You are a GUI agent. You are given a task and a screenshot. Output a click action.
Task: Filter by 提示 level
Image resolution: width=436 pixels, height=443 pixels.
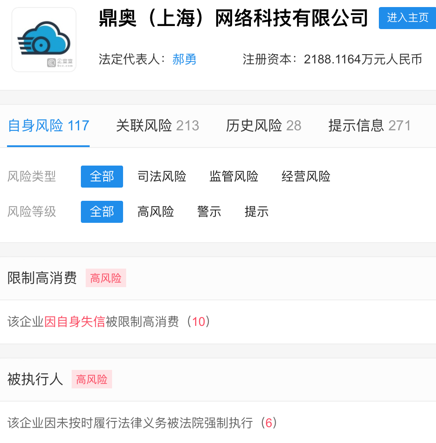tap(256, 212)
